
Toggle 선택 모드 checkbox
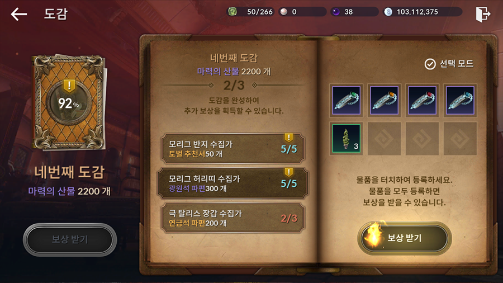449,64
